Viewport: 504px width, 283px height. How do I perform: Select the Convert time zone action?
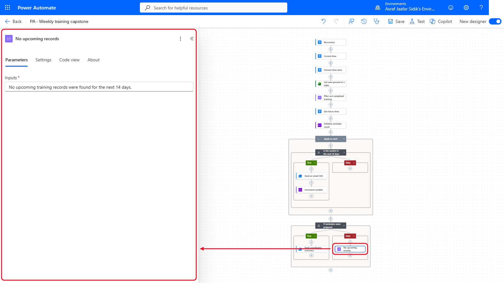click(x=331, y=70)
